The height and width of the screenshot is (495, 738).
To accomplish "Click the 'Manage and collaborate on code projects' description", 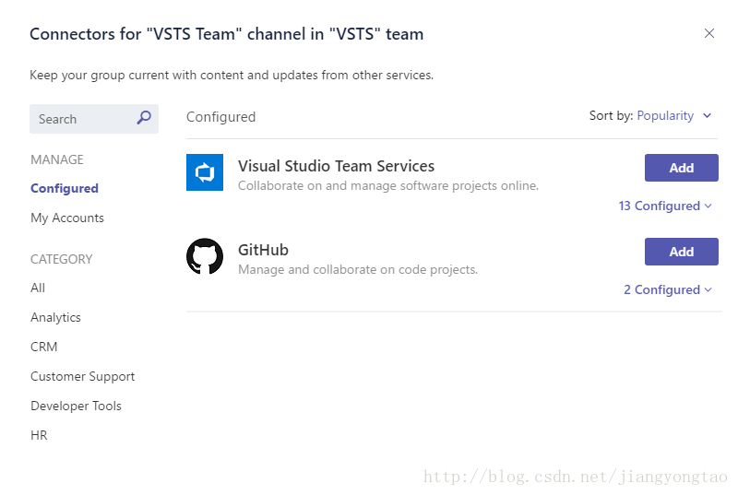I will [x=358, y=269].
